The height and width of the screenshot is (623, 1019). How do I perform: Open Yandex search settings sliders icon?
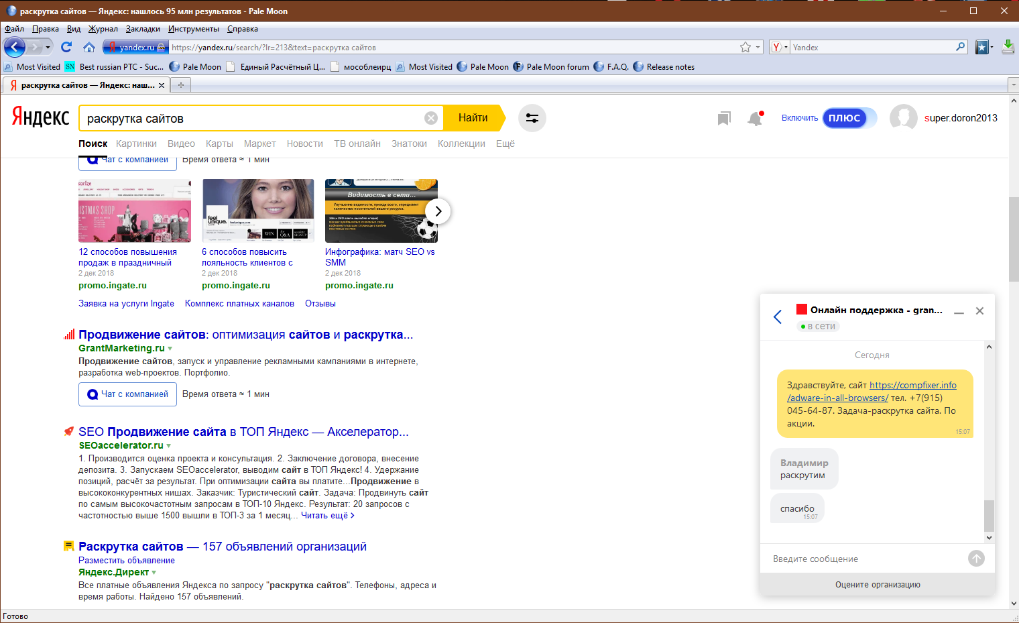click(x=532, y=118)
